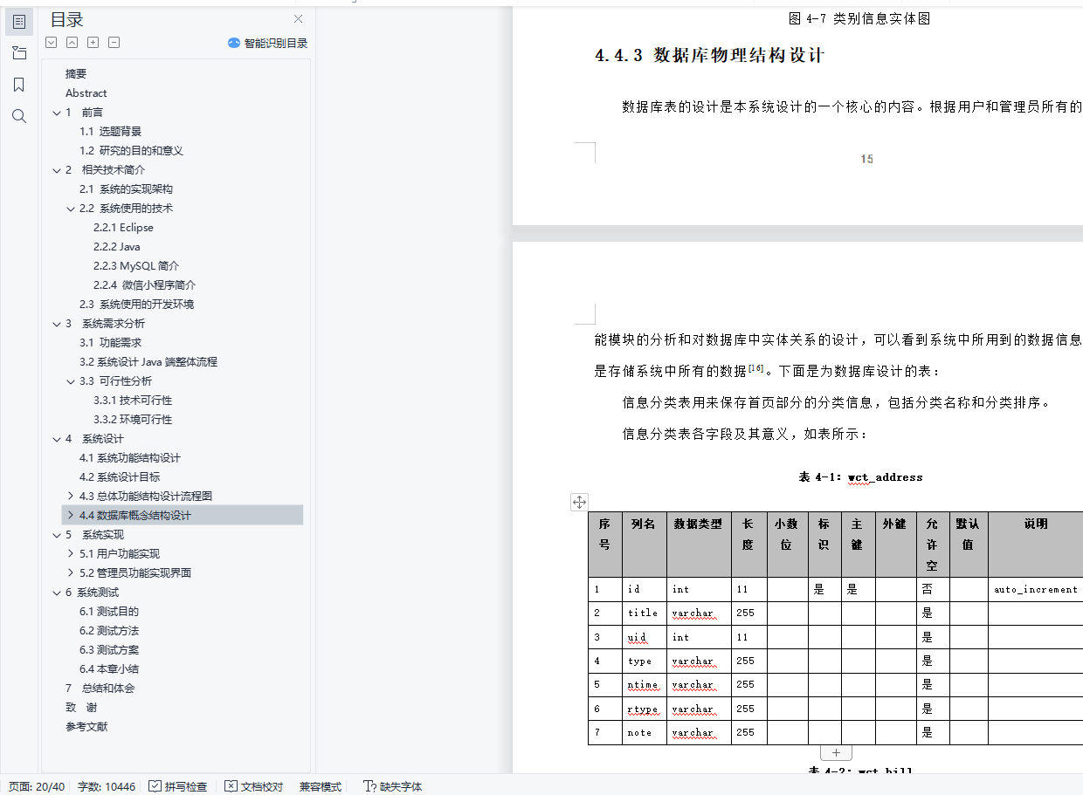
Task: Expand the 4.3 总体功能结构设计流程图 entry
Action: 71,497
